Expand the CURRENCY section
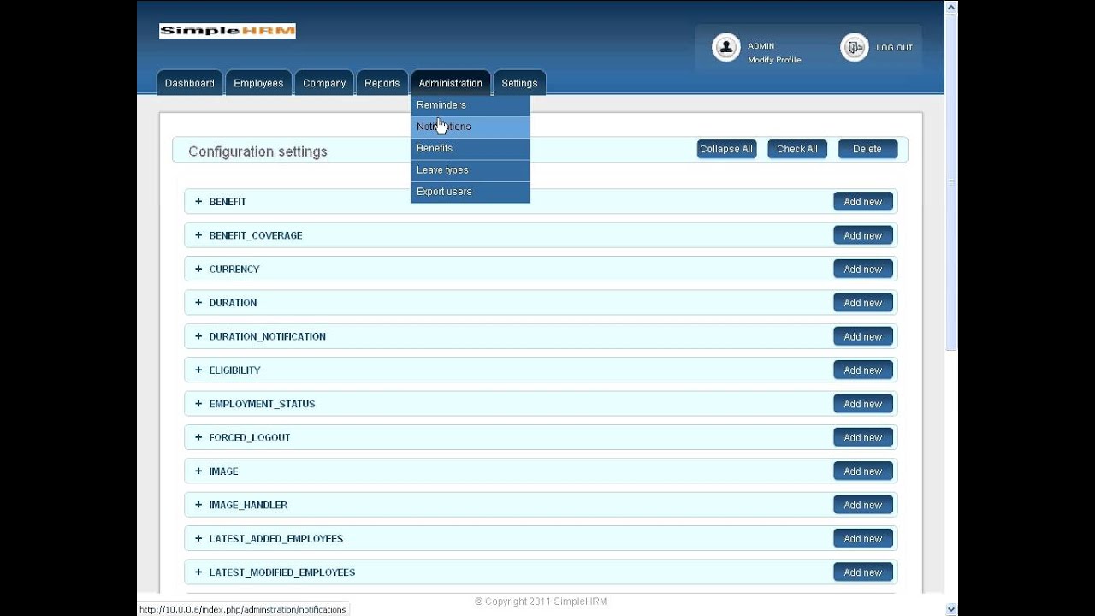This screenshot has width=1095, height=616. pos(198,269)
